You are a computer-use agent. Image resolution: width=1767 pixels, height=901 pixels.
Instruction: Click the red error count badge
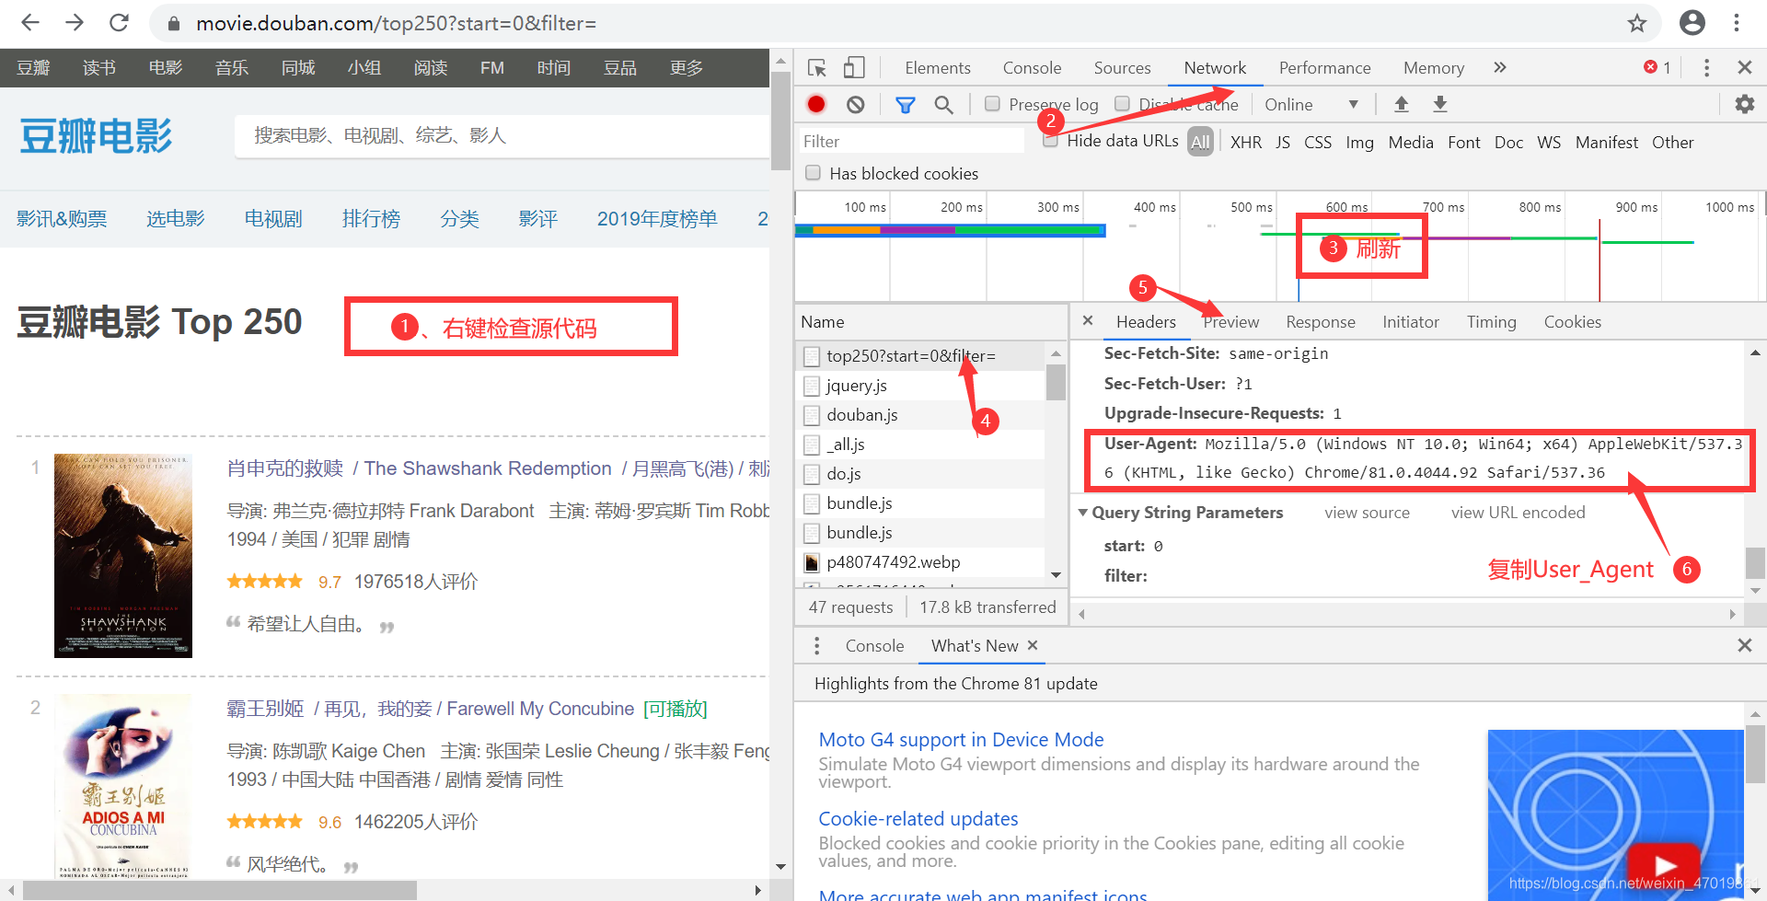pos(1657,67)
